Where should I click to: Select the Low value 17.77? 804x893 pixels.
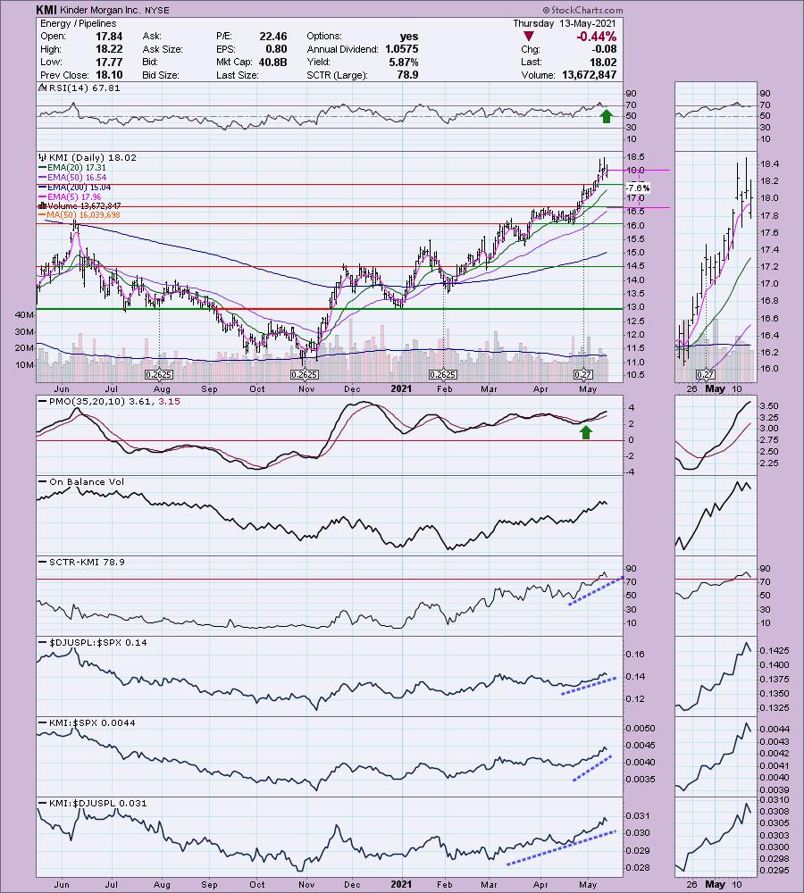click(109, 63)
